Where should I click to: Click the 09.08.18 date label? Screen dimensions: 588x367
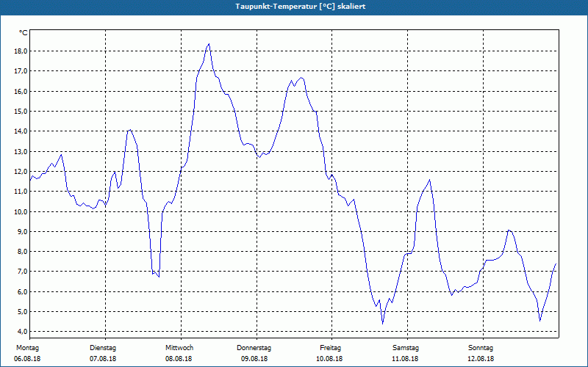pos(254,359)
